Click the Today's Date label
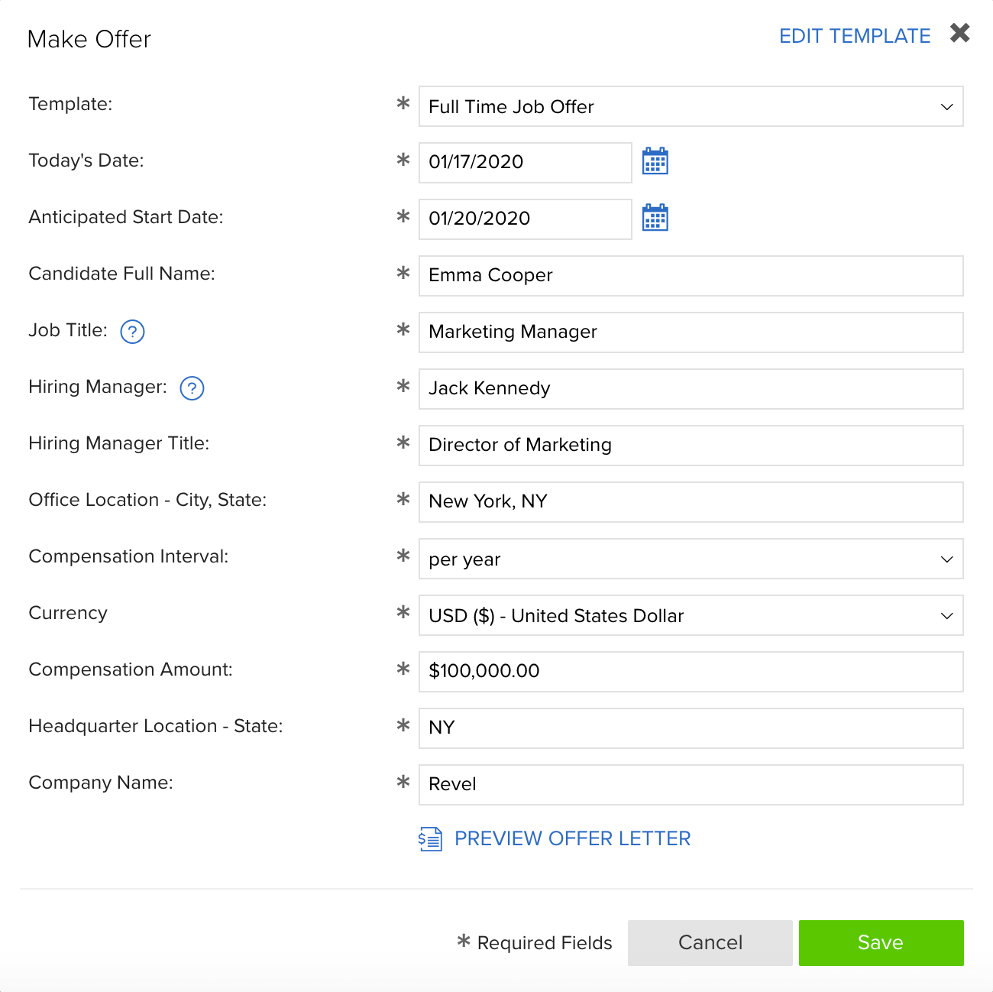This screenshot has width=993, height=992. tap(86, 160)
